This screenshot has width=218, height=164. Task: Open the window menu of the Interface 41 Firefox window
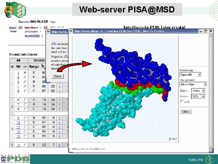click(71, 31)
